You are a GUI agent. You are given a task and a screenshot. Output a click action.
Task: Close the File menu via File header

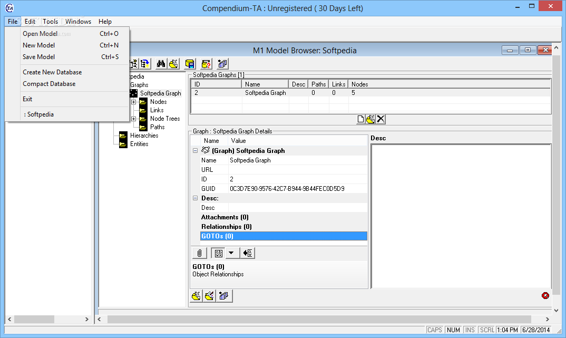point(13,21)
